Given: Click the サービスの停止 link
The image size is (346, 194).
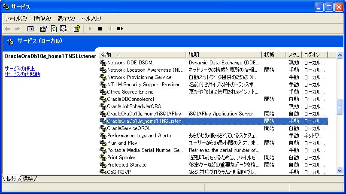Looking at the screenshot, I should click(x=20, y=68).
